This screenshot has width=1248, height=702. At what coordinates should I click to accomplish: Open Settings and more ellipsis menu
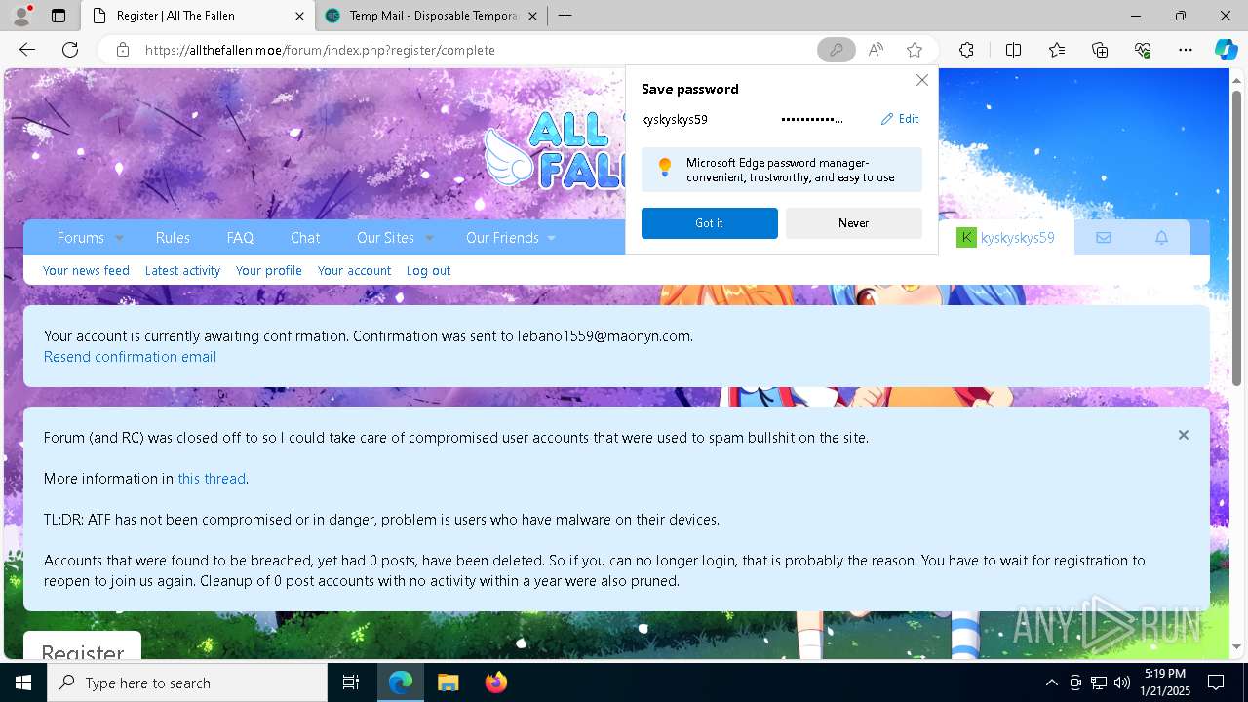tap(1186, 50)
